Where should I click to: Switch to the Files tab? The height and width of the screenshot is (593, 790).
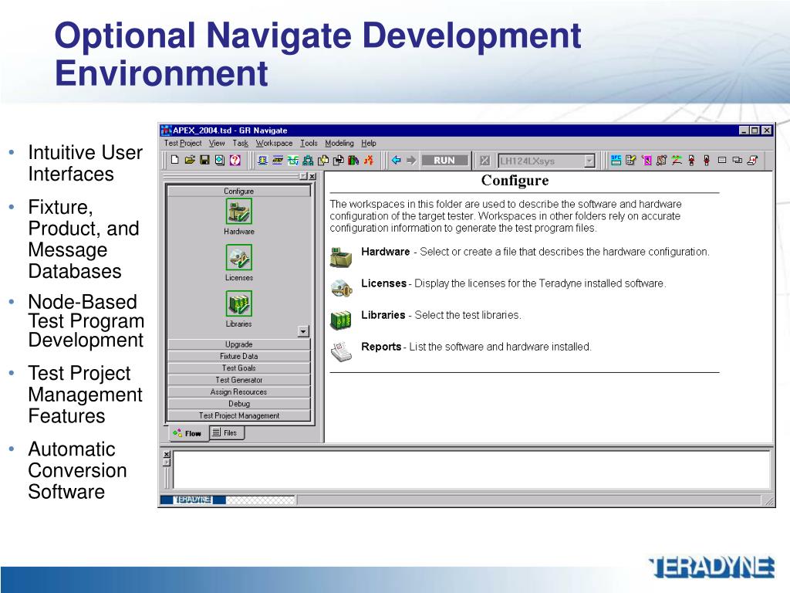(x=227, y=432)
